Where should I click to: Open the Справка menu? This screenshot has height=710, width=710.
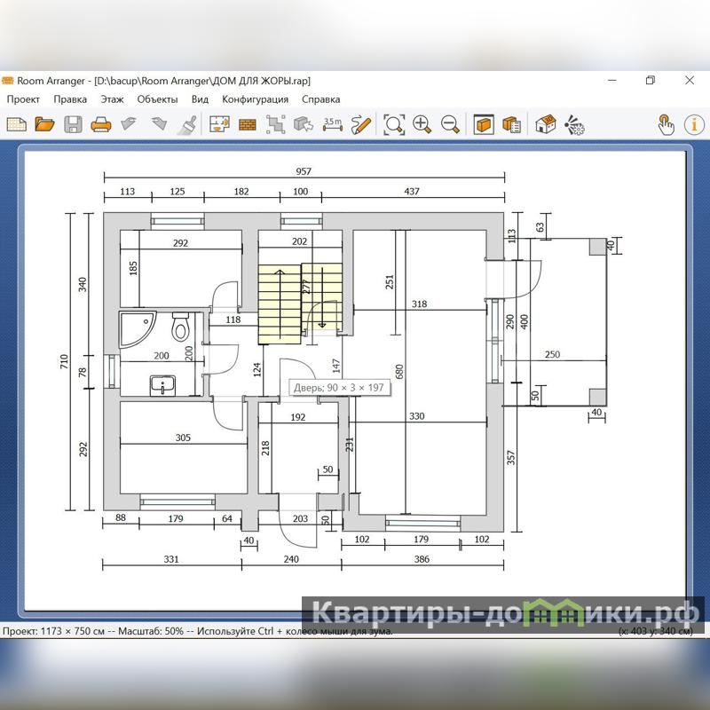[320, 99]
